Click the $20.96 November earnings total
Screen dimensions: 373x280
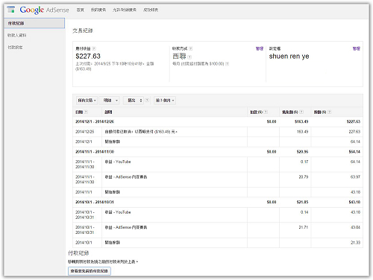point(302,152)
